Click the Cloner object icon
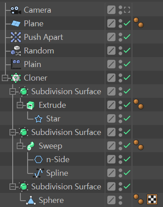The height and width of the screenshot is (207, 163). click(16, 78)
